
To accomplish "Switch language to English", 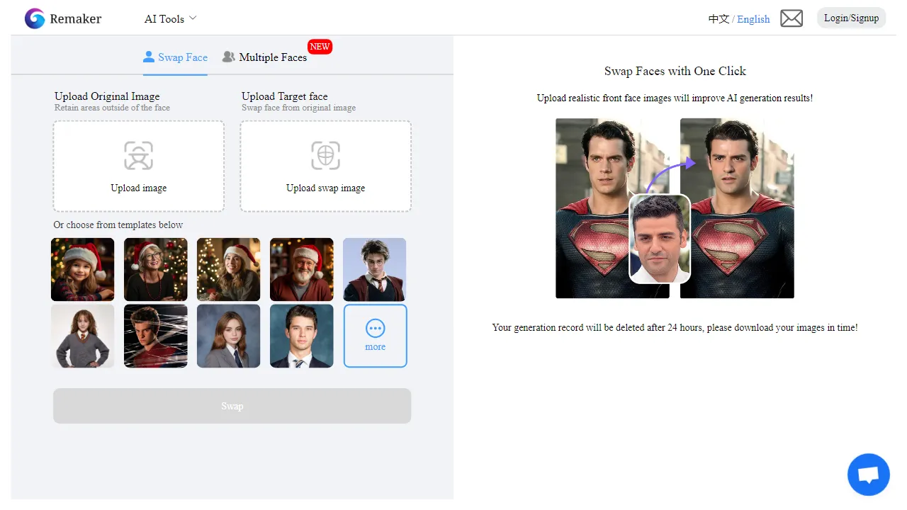I will (x=753, y=19).
